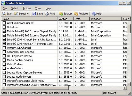Open the File menu
This screenshot has height=96, width=132.
[x=5, y=8]
